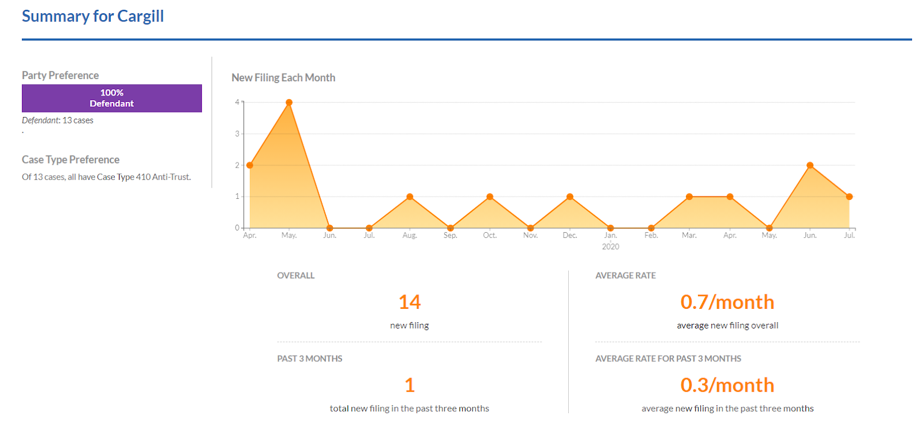Click the 'Summary for Cargill' heading
This screenshot has height=431, width=923.
coord(93,16)
